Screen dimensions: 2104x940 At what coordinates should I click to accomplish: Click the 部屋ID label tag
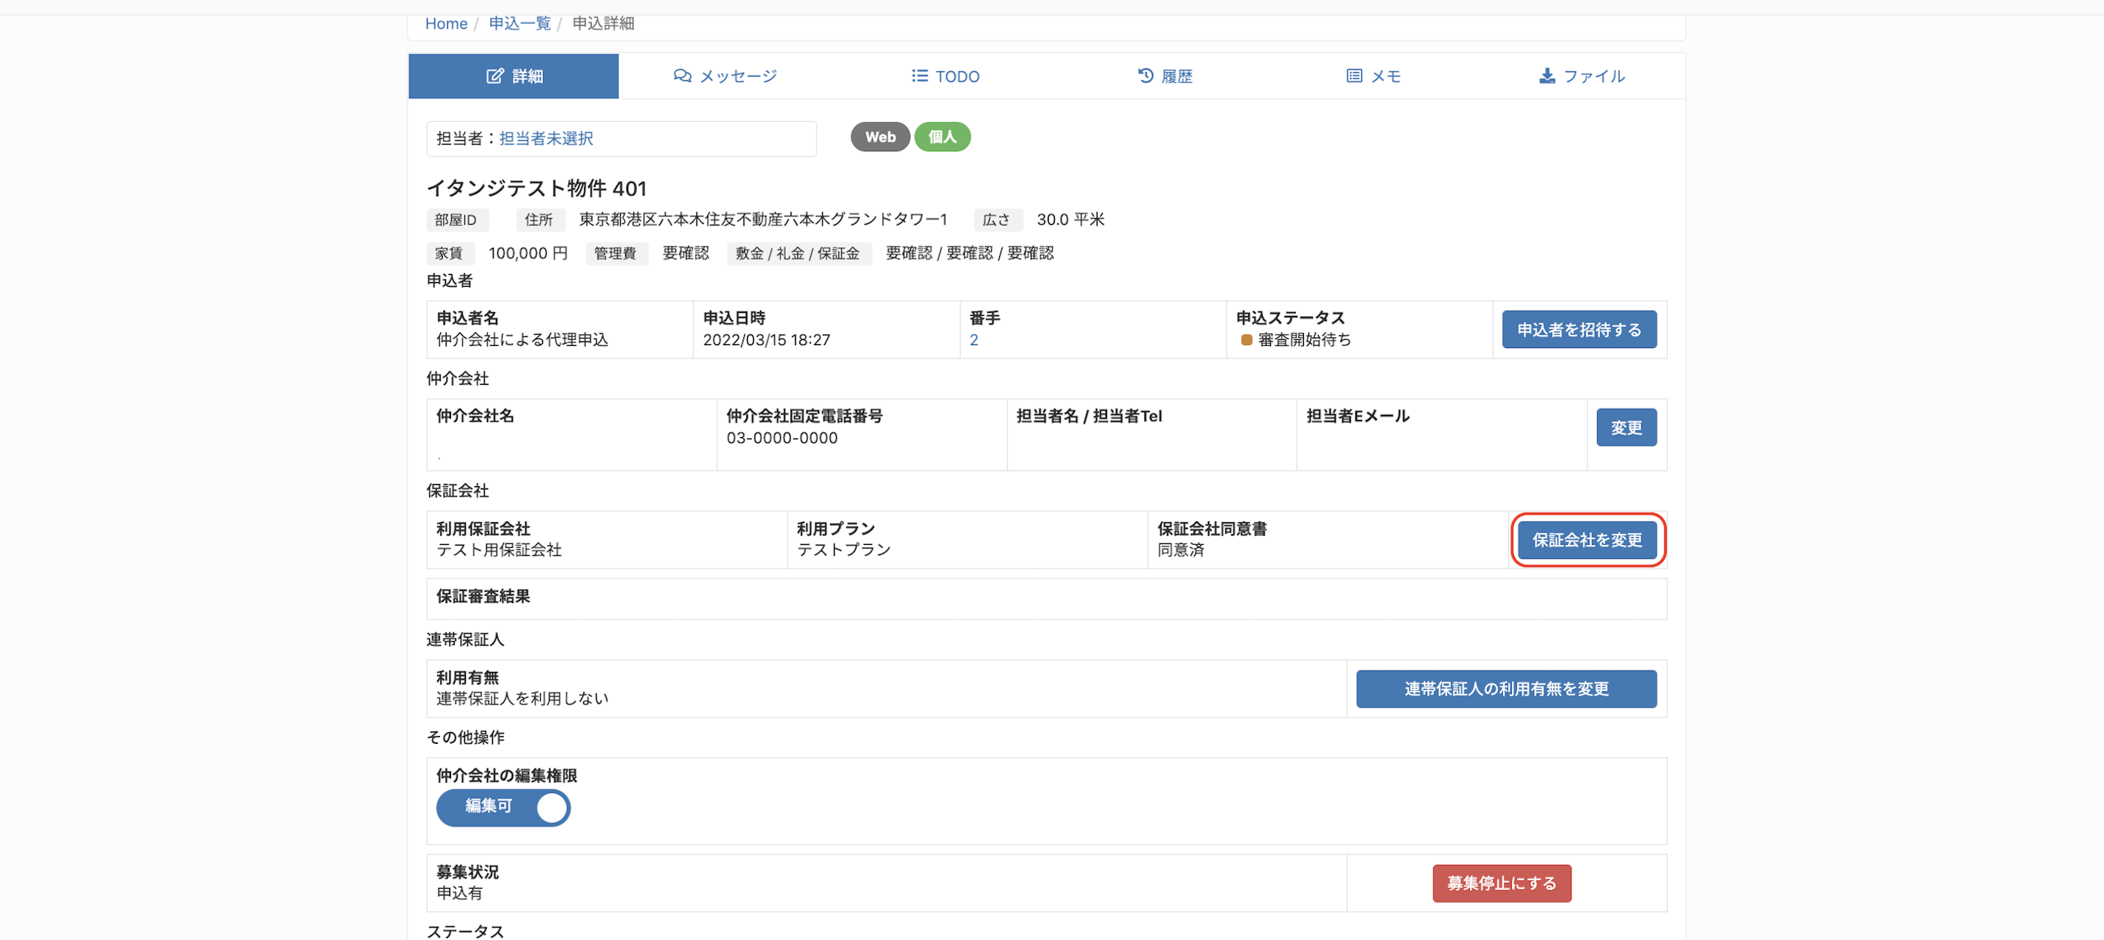point(458,220)
